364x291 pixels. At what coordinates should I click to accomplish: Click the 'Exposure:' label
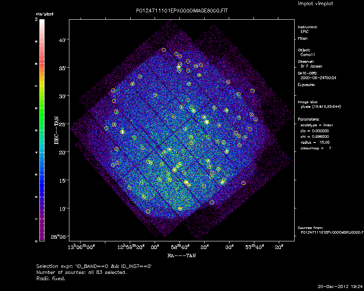coord(306,85)
